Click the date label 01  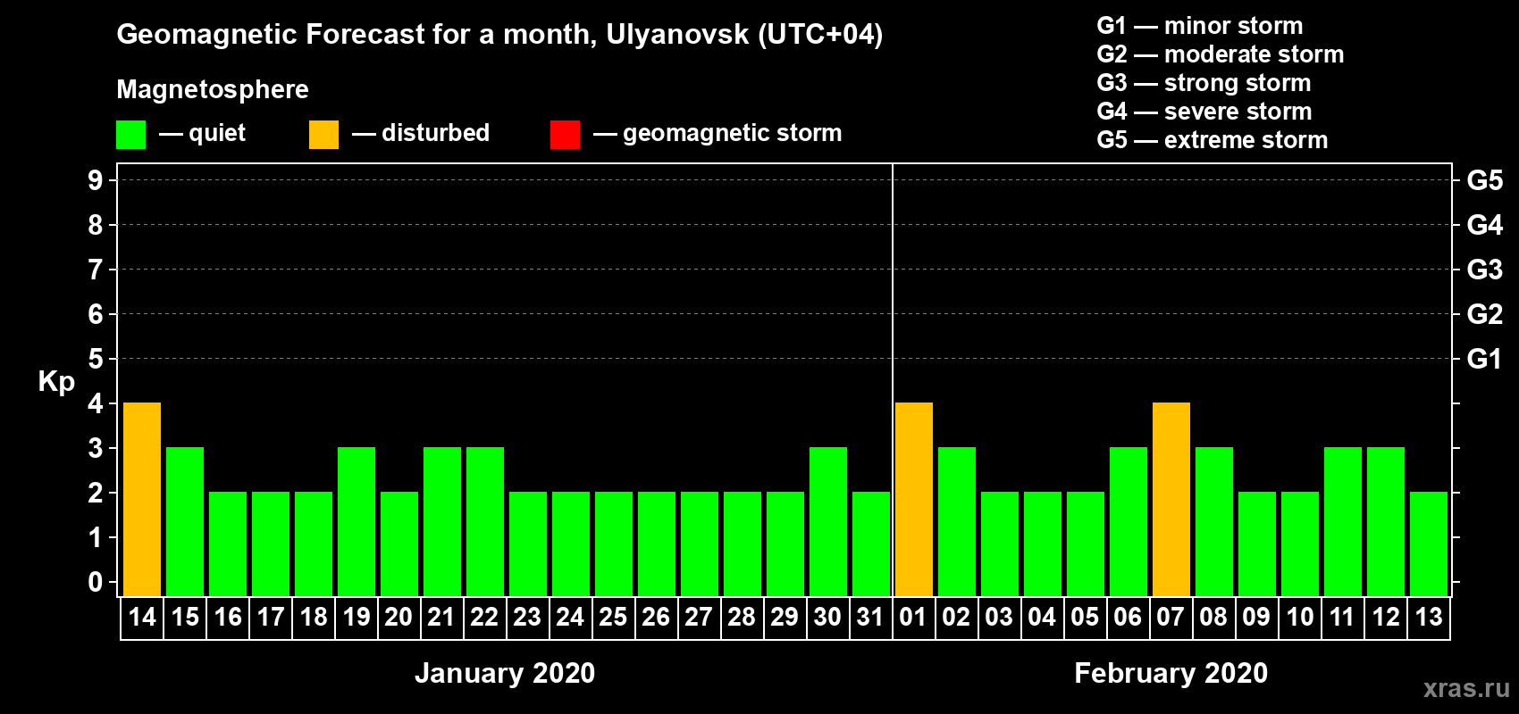pyautogui.click(x=913, y=618)
